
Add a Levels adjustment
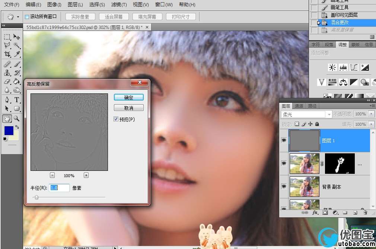(343, 68)
